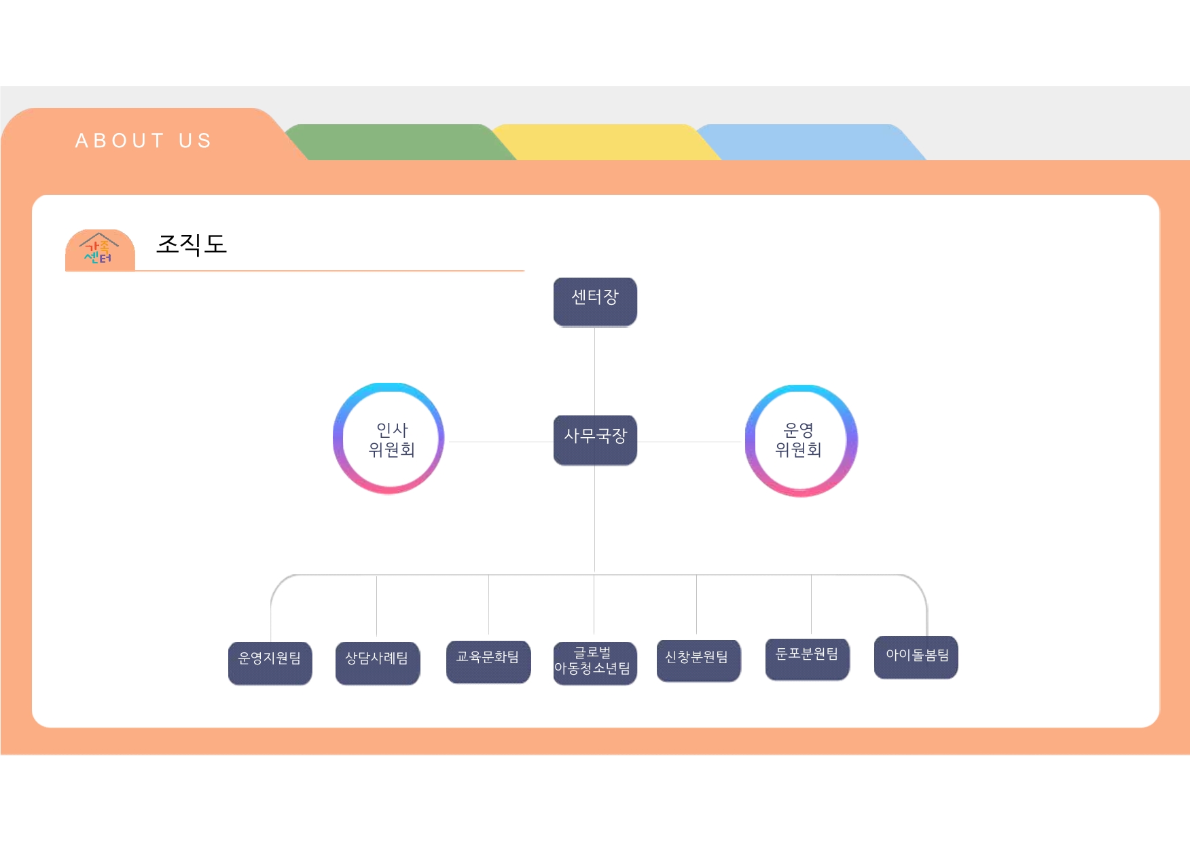This screenshot has height=841, width=1190.
Task: Click the 교육문화팀 team box
Action: (488, 661)
